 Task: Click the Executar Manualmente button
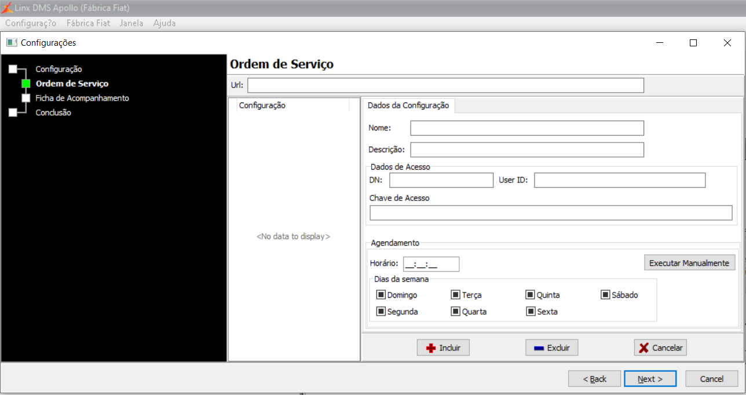pos(689,263)
